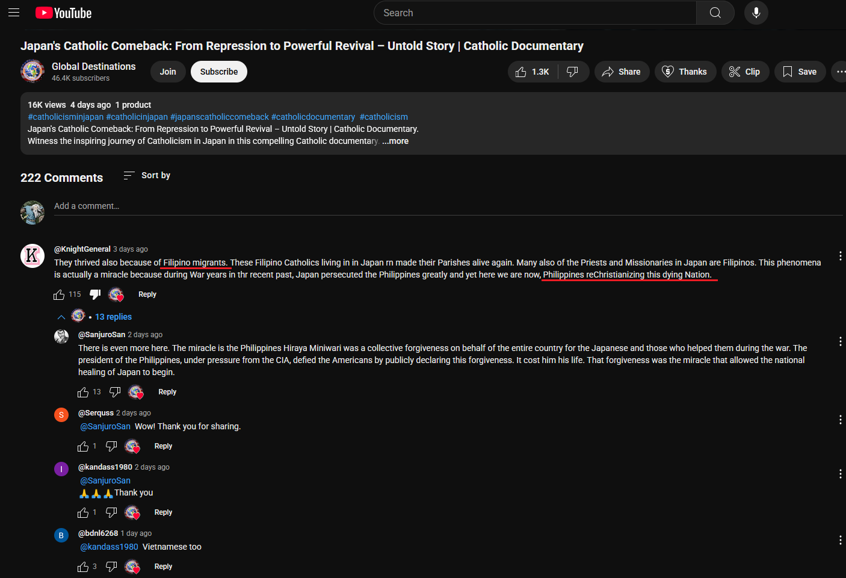Like @kandass1980's Thank you reply
The image size is (846, 578).
83,512
